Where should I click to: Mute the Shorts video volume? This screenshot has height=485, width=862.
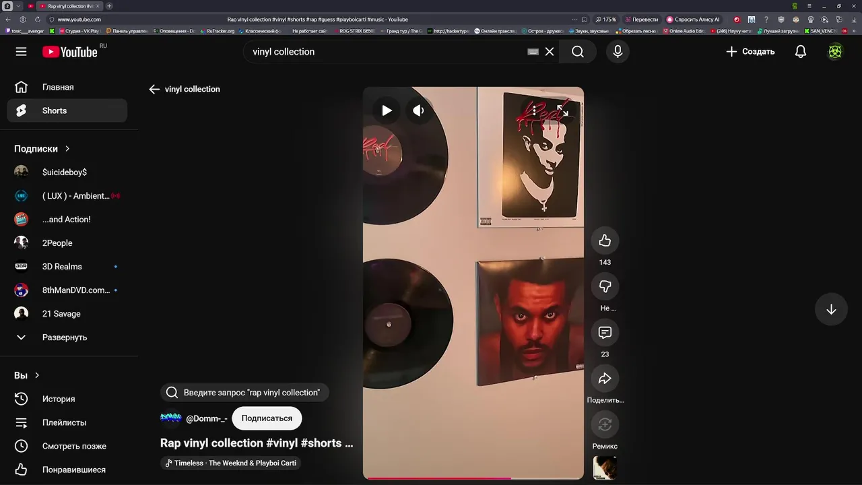[418, 110]
